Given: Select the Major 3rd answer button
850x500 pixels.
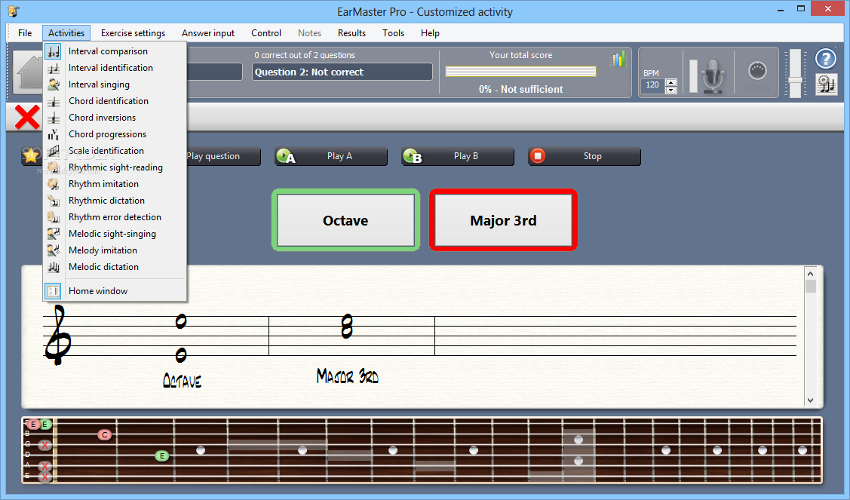Looking at the screenshot, I should point(504,220).
